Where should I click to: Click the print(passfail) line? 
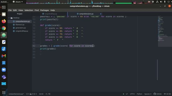(49, 19)
